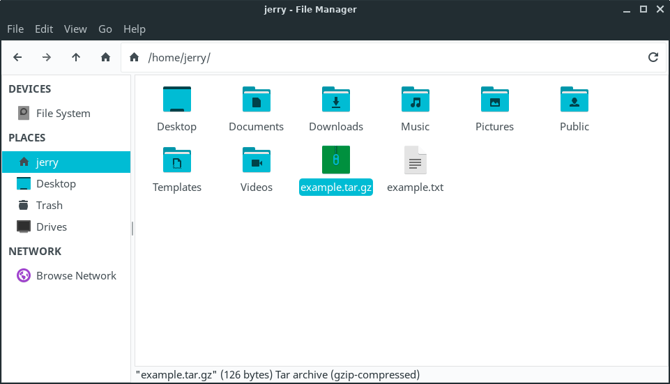Image resolution: width=670 pixels, height=384 pixels.
Task: Click the Home toolbar icon
Action: [105, 57]
